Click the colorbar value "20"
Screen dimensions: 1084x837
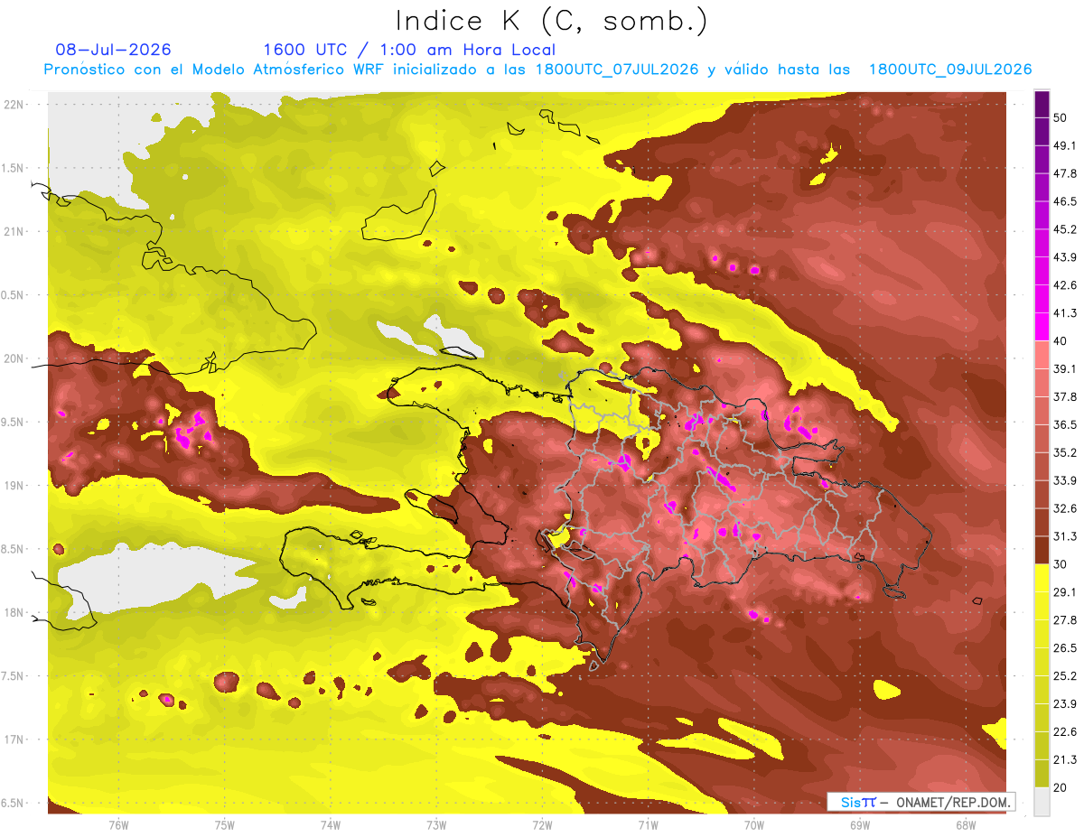pos(1061,787)
